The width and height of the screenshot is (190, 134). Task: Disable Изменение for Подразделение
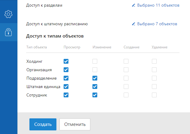(95, 78)
